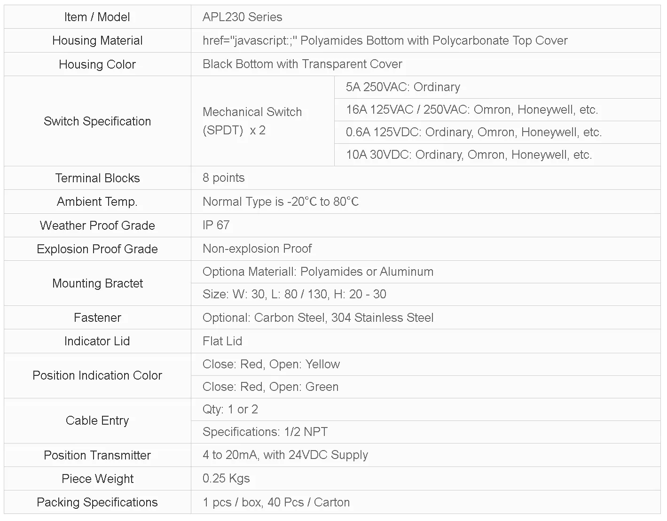Click the 'Flat Lid' indicator value

222,342
